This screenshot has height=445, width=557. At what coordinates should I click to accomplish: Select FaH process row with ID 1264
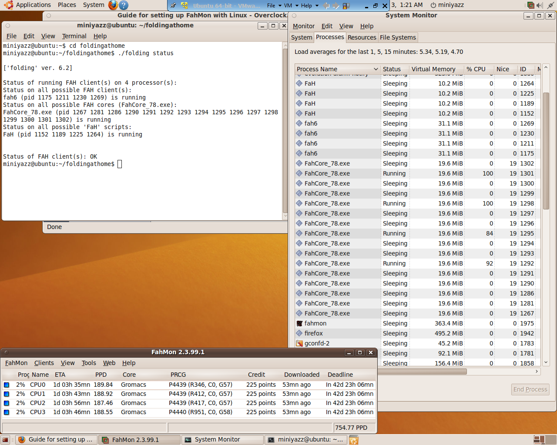[418, 83]
